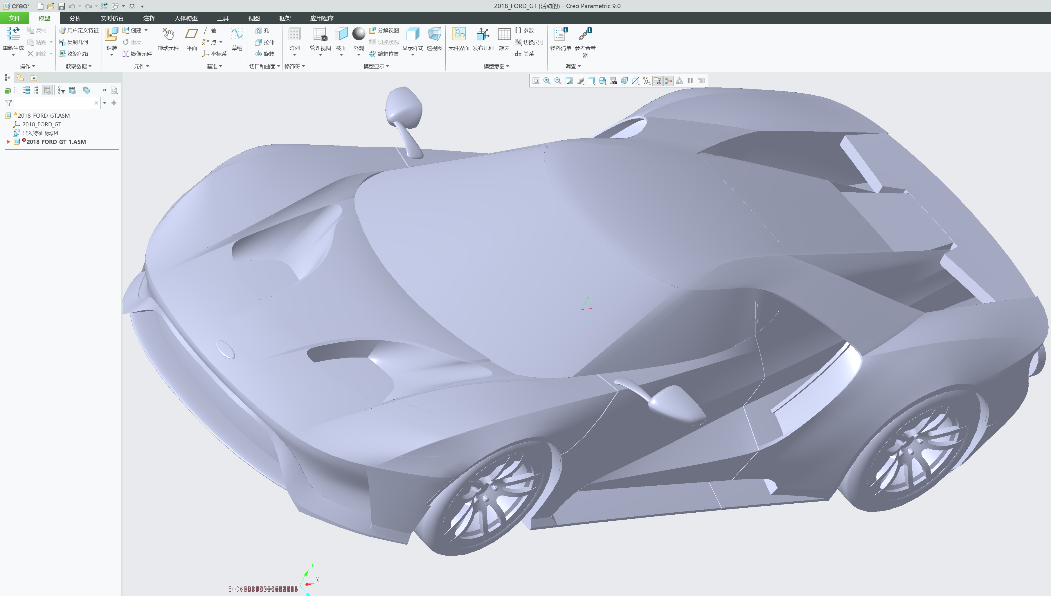Switch to Model Tree tab icon
Viewport: 1051px width, 596px height.
(7, 78)
